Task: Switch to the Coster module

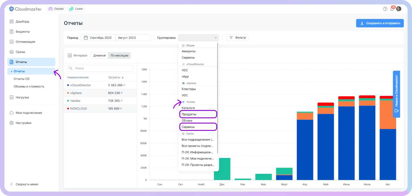Action: click(x=76, y=9)
